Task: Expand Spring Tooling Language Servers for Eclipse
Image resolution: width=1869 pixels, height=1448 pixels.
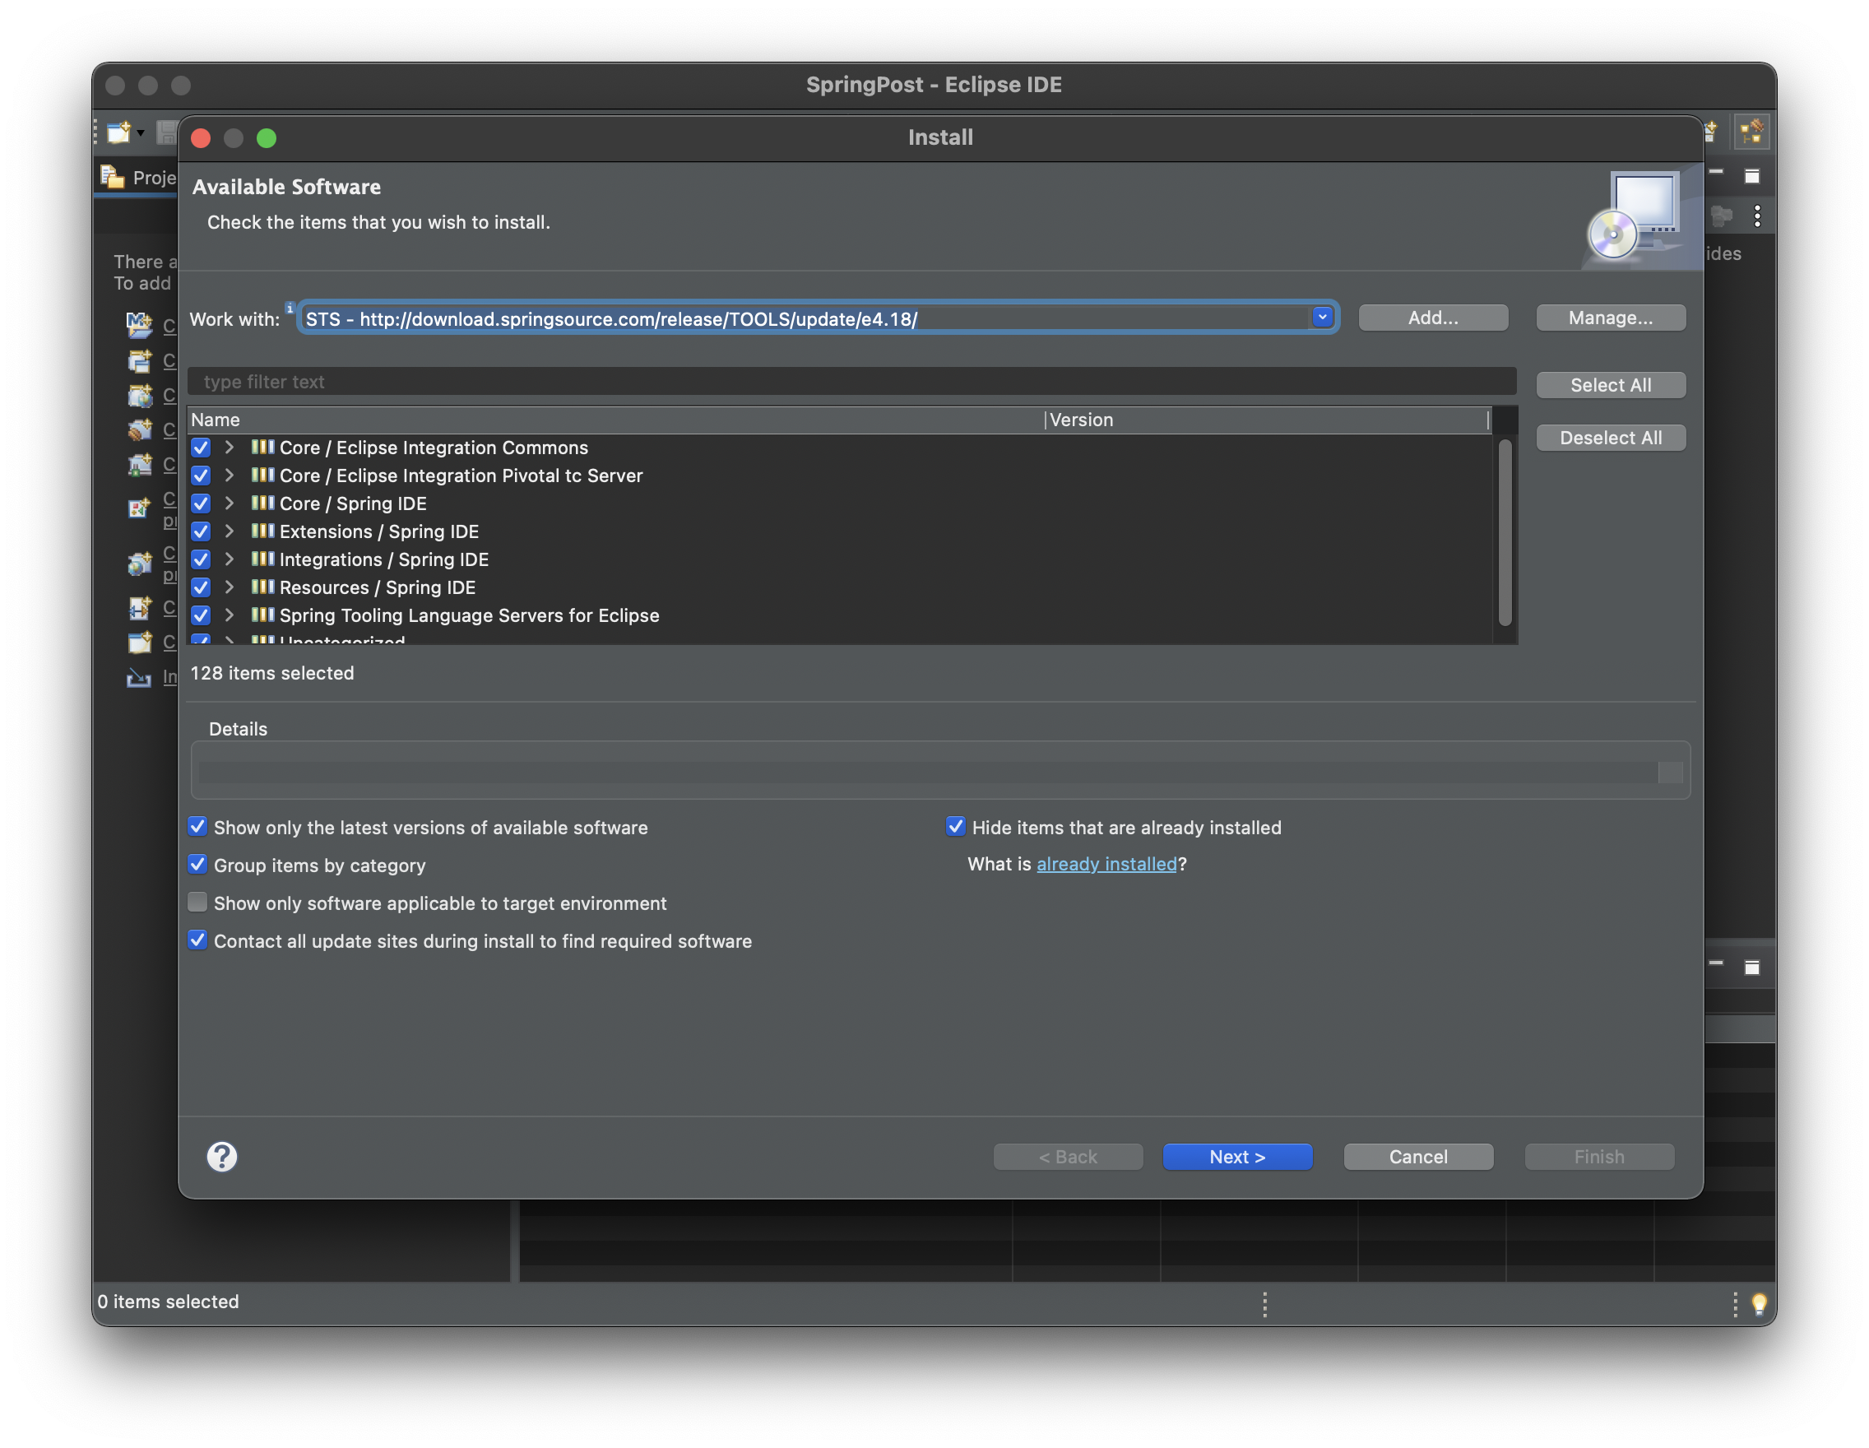Action: 230,615
